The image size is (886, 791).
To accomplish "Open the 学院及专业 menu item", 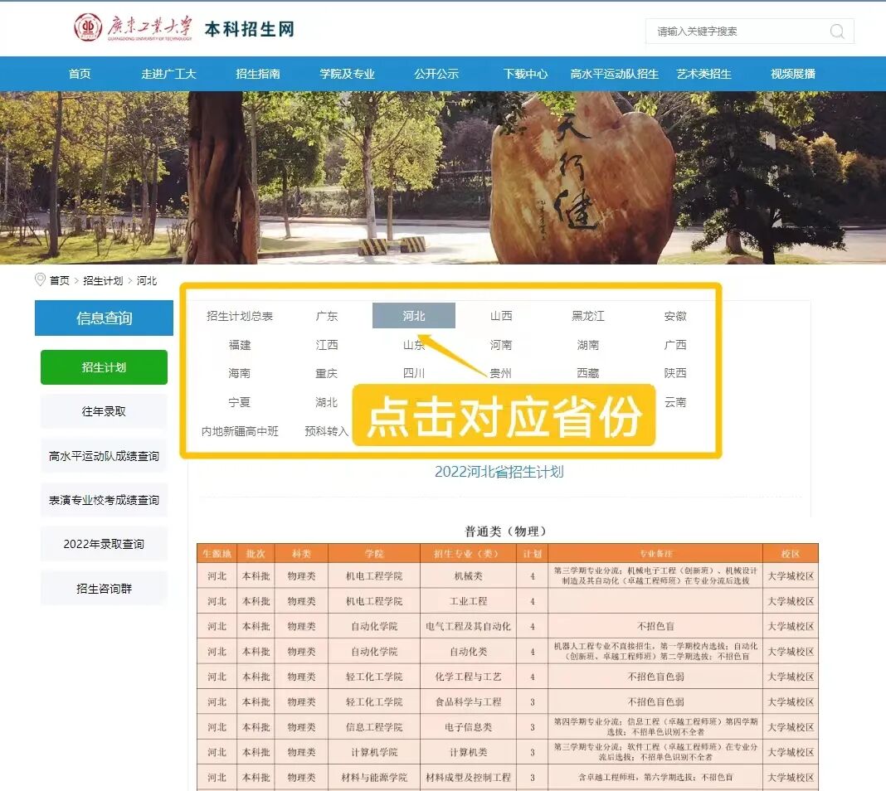I will pyautogui.click(x=348, y=73).
